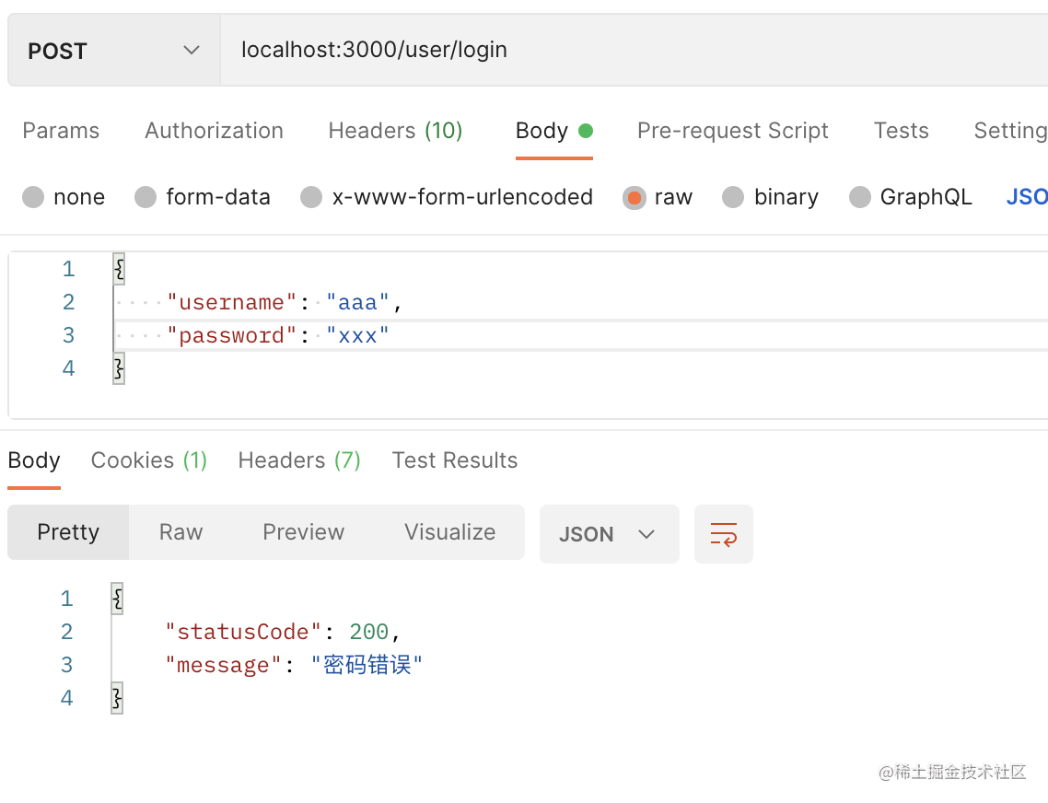Choose binary body option
The width and height of the screenshot is (1048, 803).
click(733, 197)
